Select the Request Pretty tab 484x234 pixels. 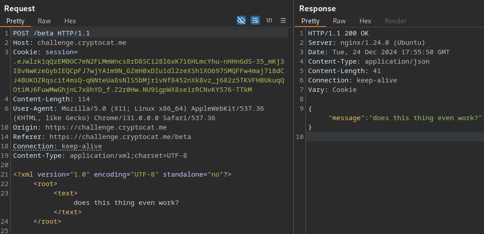[15, 21]
